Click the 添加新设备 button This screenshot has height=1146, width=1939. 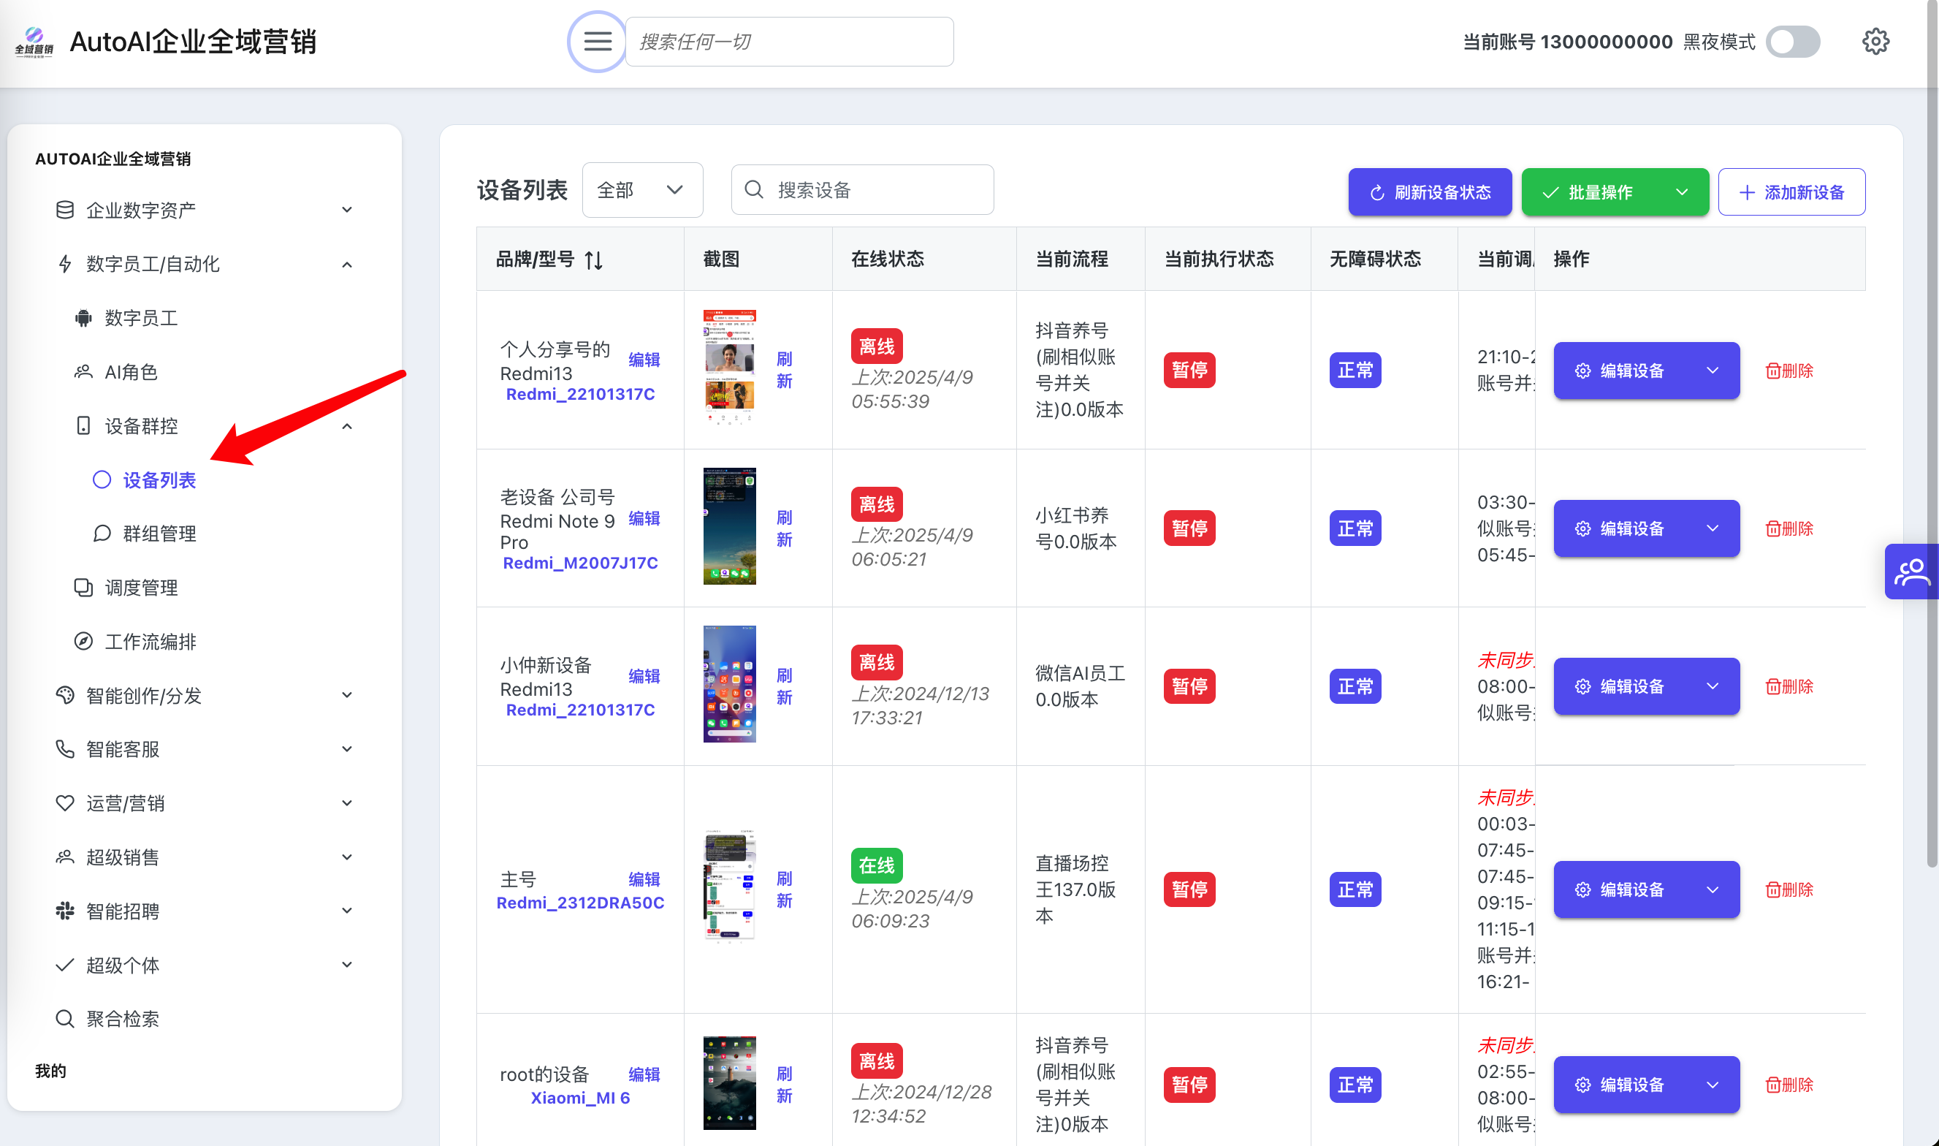point(1791,192)
